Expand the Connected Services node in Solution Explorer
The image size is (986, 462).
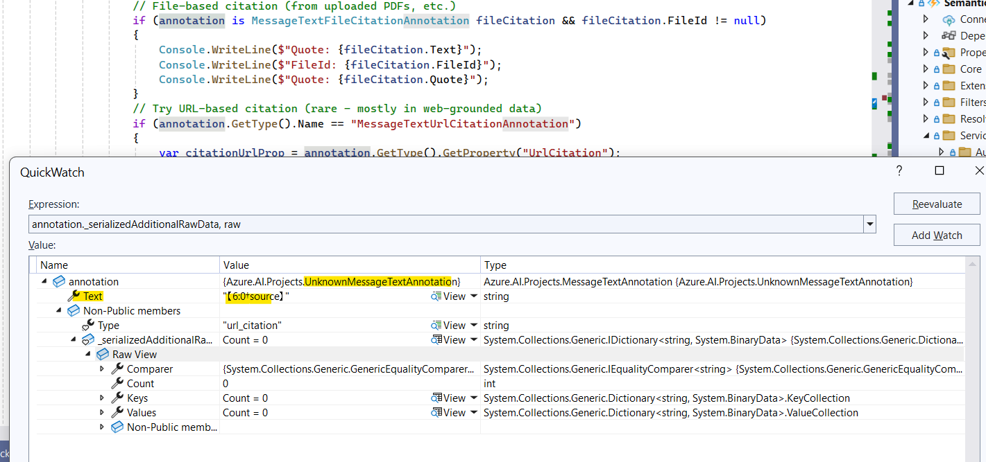tap(926, 19)
